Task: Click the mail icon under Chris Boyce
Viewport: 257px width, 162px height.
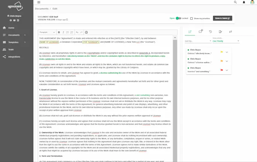Action: pos(14,20)
